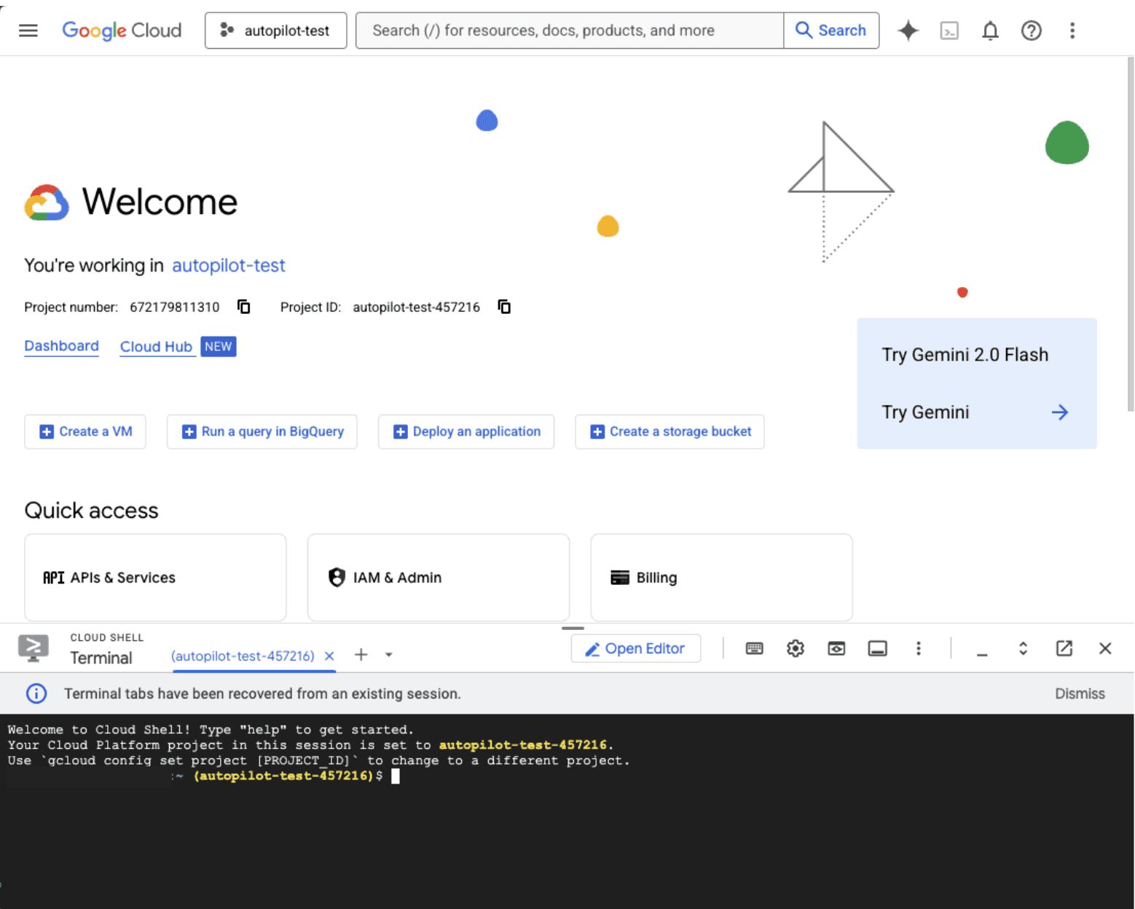Open Cloud Shell web preview icon
This screenshot has height=909, width=1135.
[x=836, y=648]
